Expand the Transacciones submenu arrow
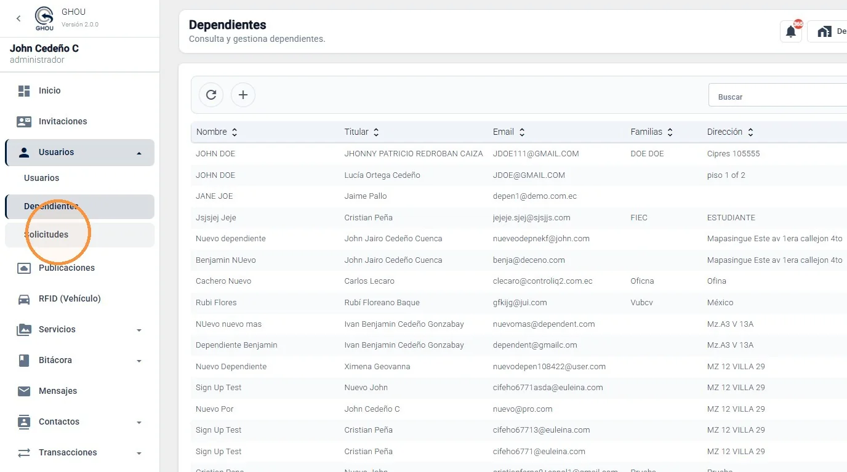This screenshot has width=847, height=472. [139, 454]
